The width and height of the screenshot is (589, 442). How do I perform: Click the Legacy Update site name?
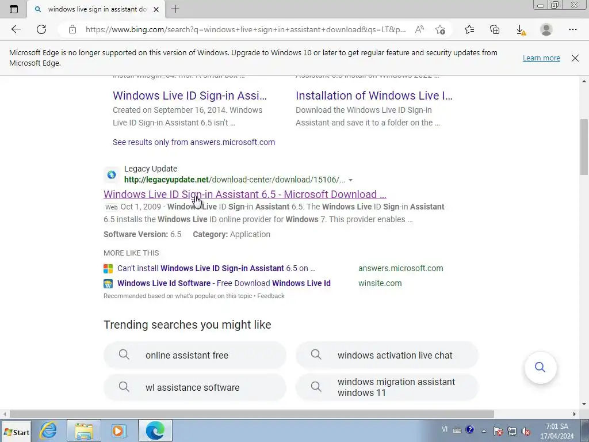coord(151,169)
